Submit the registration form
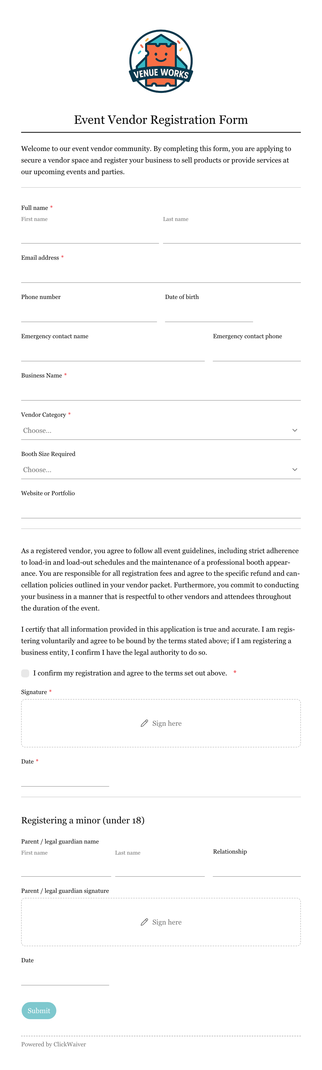 39,1010
